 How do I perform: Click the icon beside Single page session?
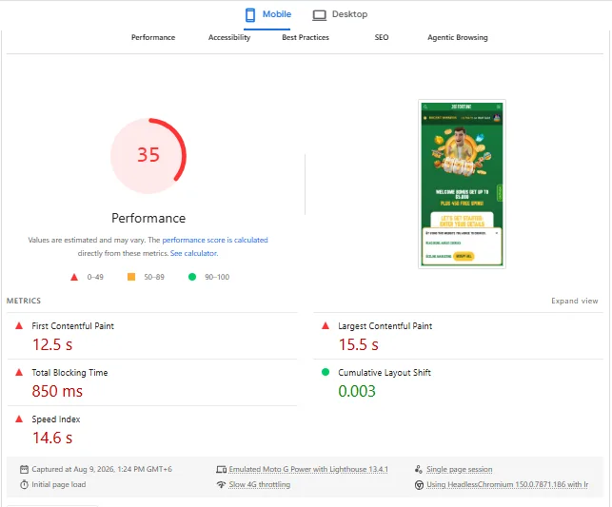pyautogui.click(x=419, y=469)
